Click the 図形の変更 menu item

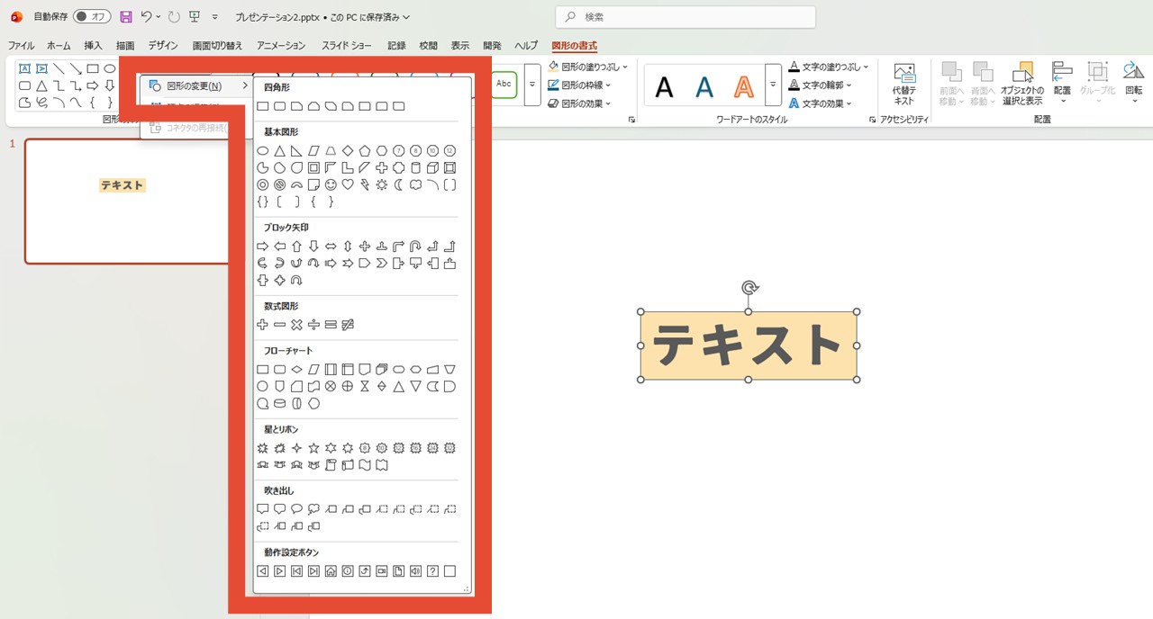[x=194, y=86]
